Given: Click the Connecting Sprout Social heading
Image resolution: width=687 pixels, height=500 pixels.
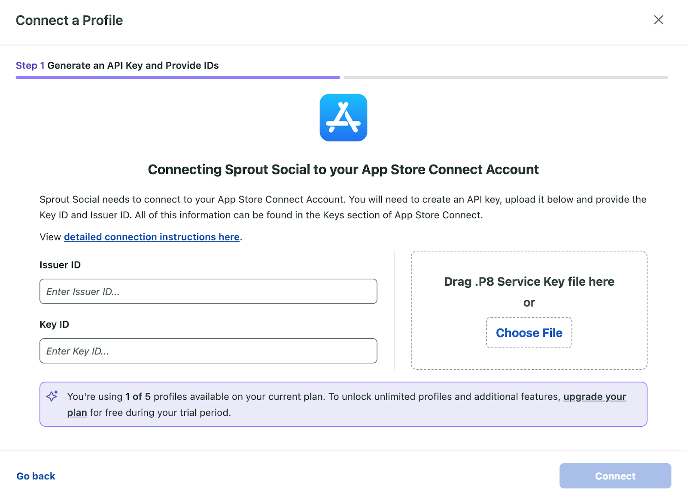Looking at the screenshot, I should [343, 169].
